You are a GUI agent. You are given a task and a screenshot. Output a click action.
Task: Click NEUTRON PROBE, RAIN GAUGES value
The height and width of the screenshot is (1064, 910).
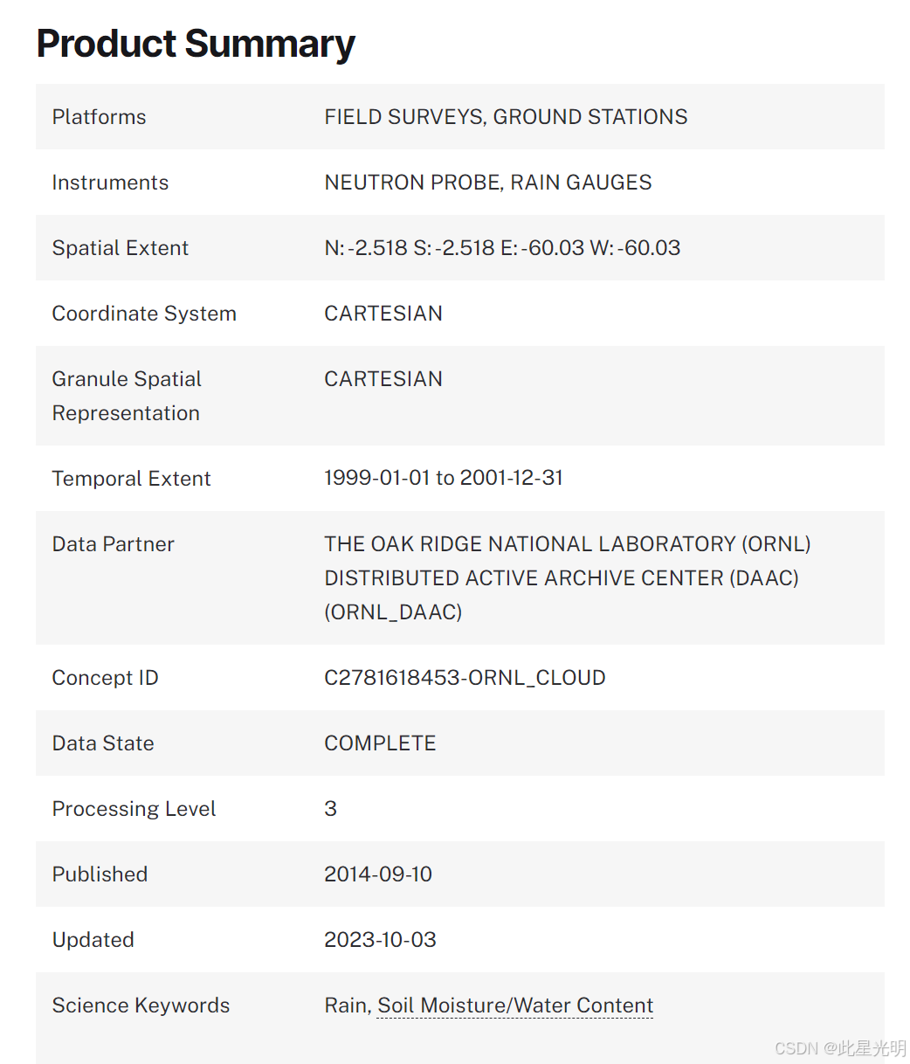[x=487, y=183]
